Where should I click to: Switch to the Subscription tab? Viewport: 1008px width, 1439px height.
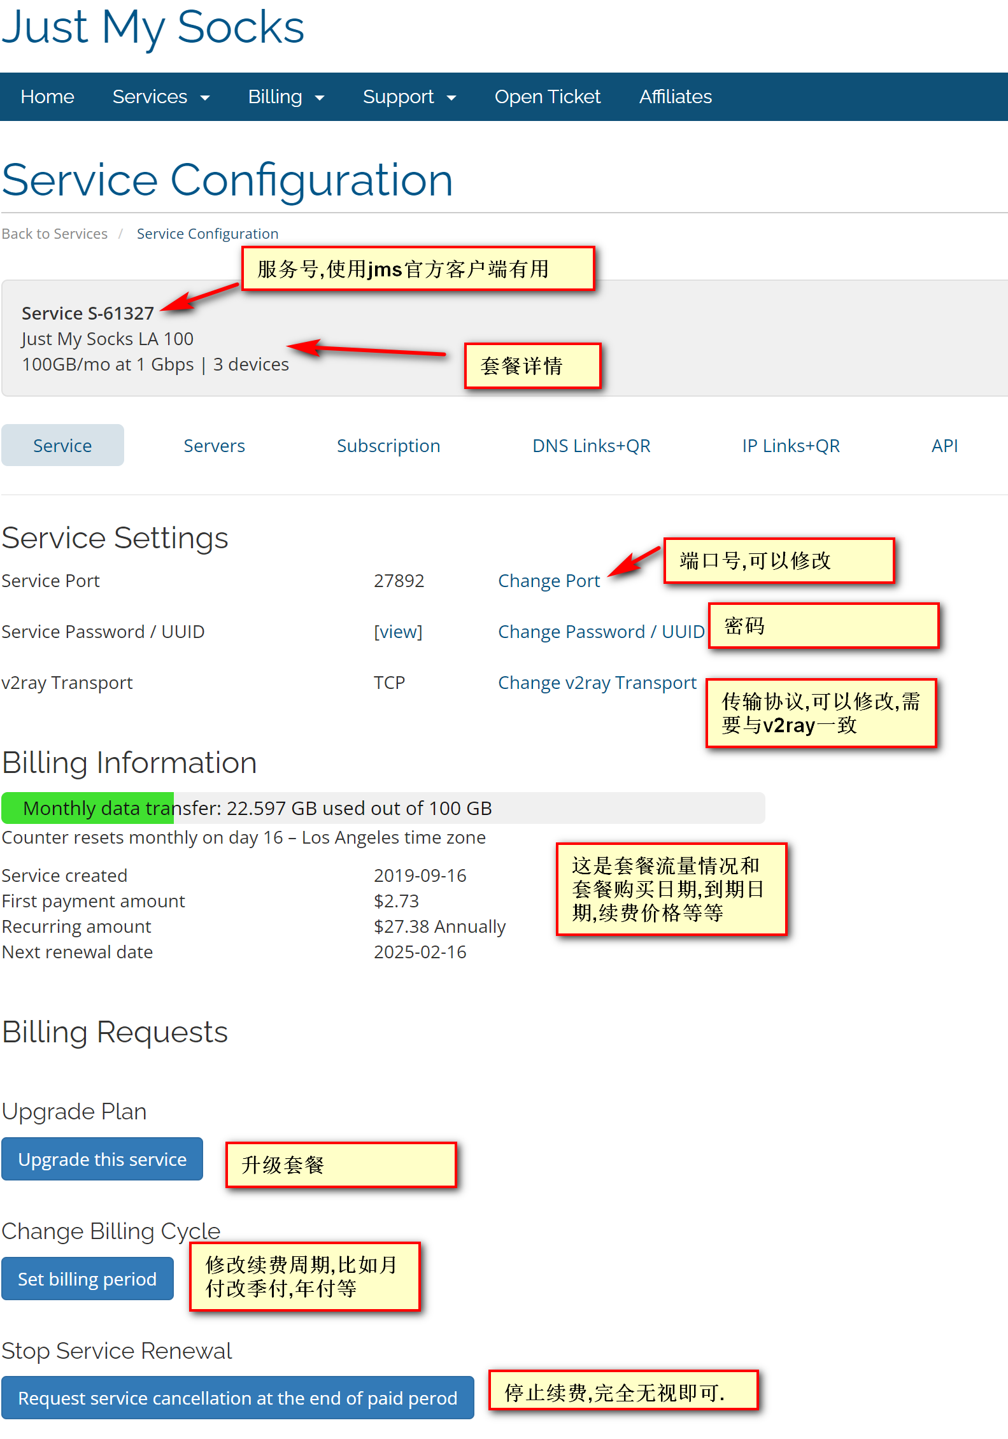[x=388, y=446]
